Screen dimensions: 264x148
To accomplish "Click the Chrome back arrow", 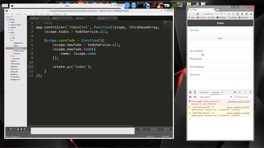I will pos(190,14).
